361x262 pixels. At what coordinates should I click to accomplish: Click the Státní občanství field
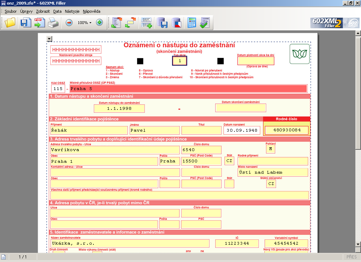pyautogui.click(x=271, y=184)
